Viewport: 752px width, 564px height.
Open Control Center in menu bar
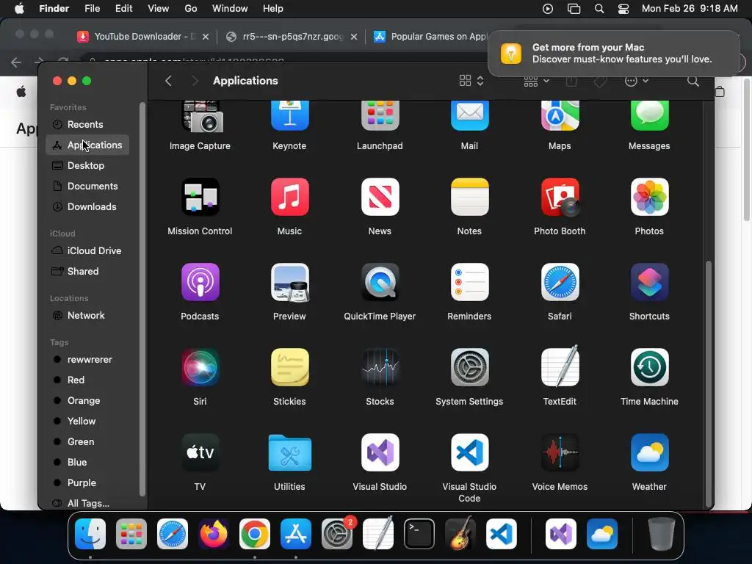pyautogui.click(x=623, y=9)
